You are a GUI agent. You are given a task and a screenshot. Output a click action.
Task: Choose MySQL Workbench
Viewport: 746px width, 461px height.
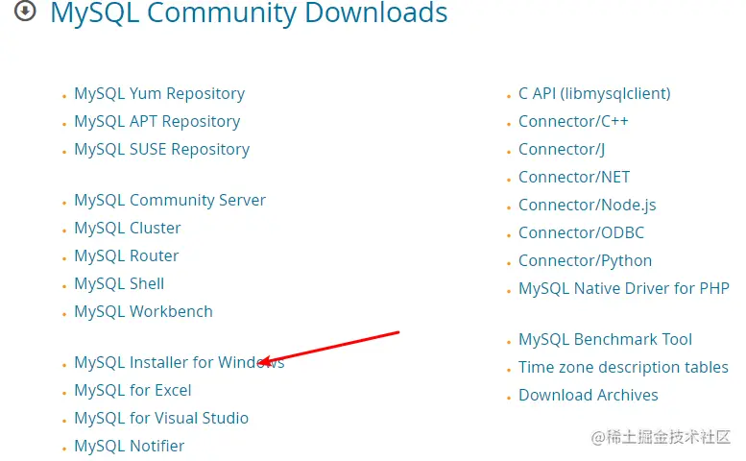point(144,311)
